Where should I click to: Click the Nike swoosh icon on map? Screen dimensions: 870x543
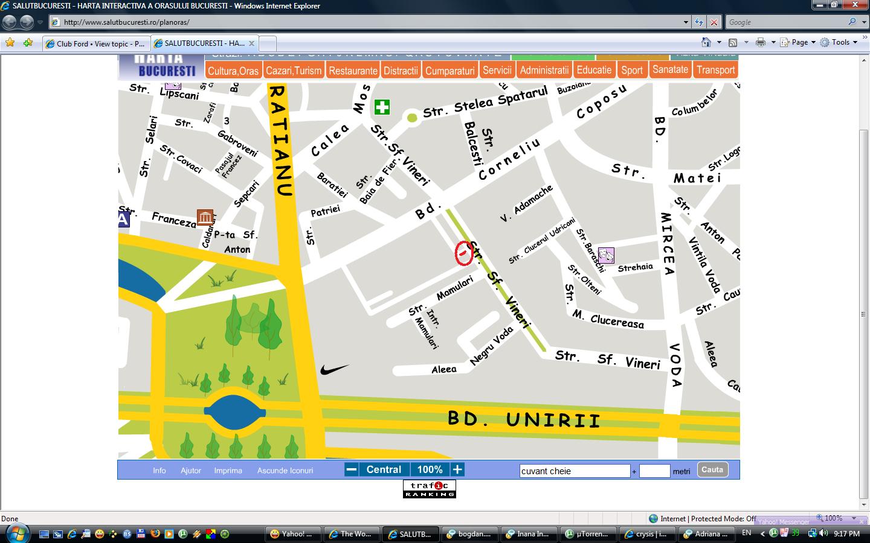click(334, 369)
